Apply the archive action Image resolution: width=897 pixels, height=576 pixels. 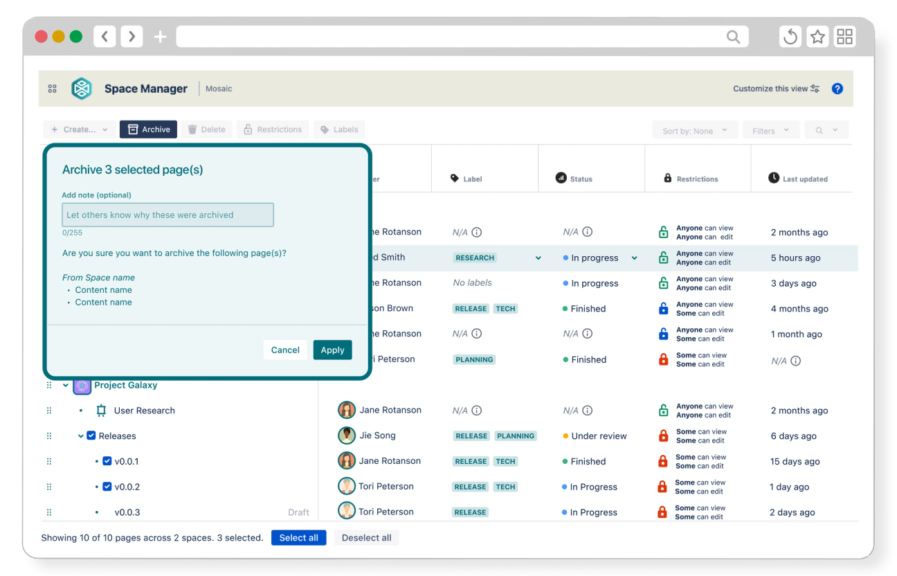(x=332, y=350)
